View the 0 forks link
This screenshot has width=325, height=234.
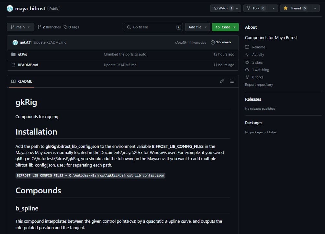click(258, 77)
